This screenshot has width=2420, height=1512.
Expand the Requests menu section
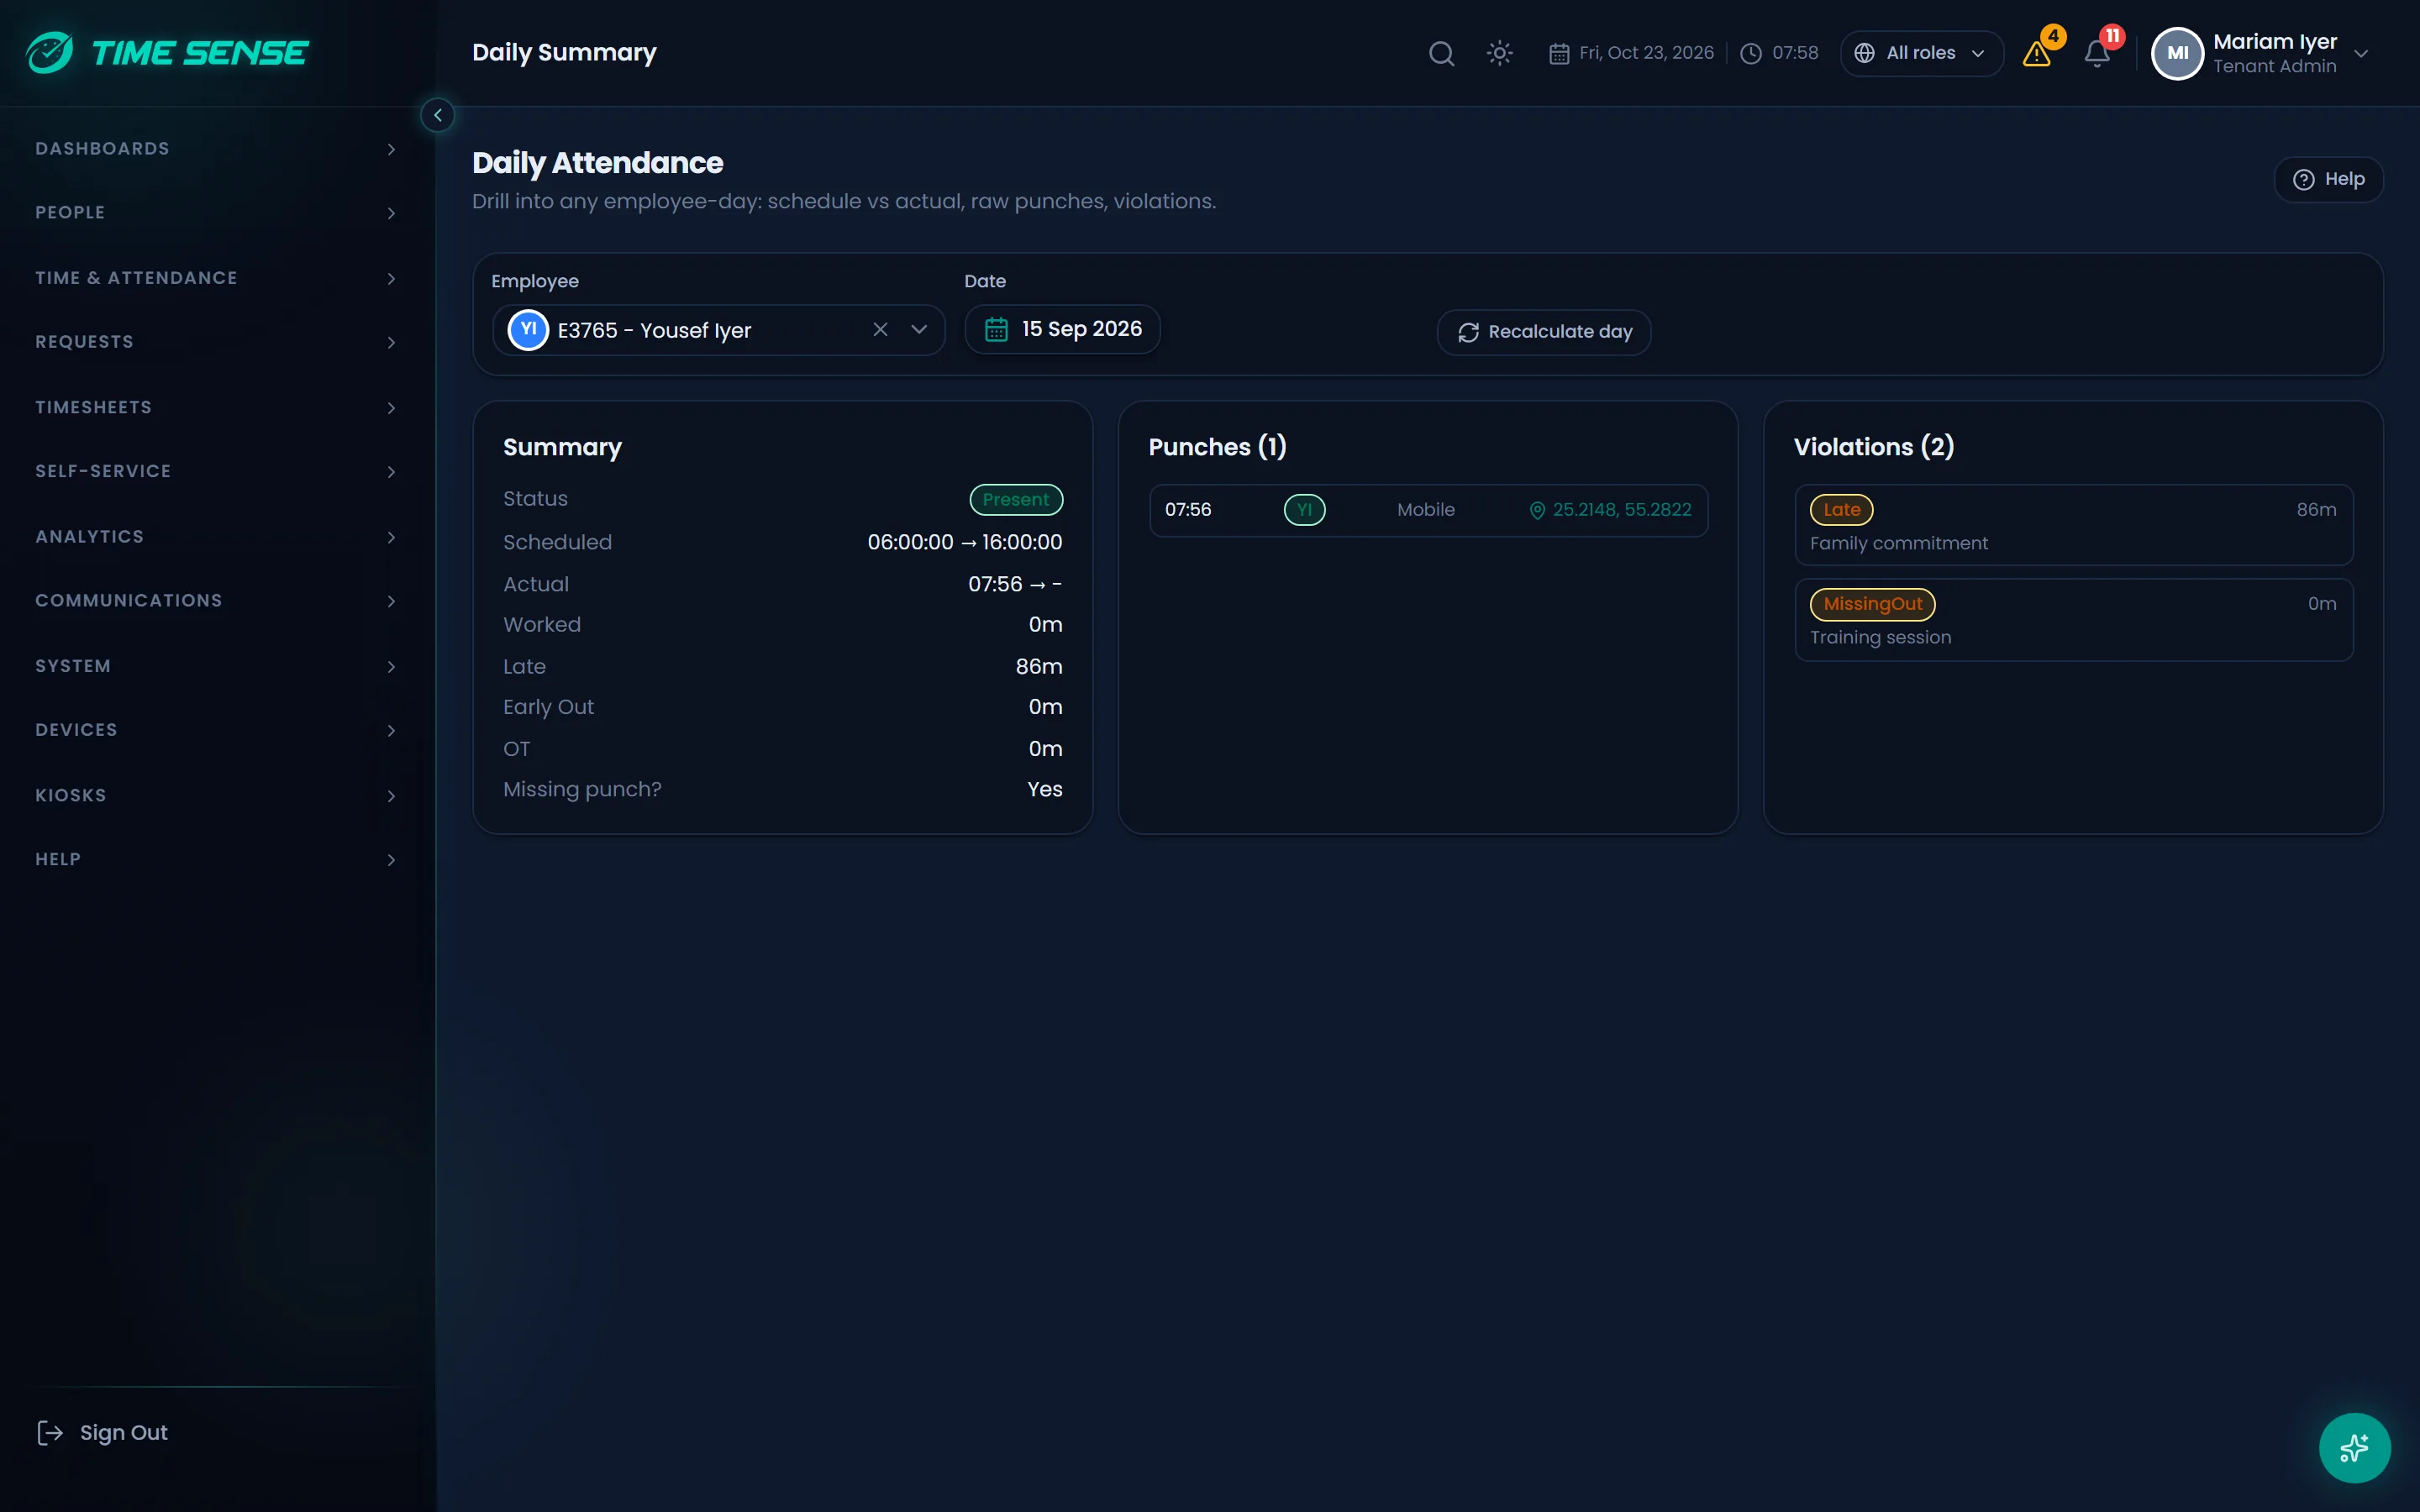(x=217, y=342)
